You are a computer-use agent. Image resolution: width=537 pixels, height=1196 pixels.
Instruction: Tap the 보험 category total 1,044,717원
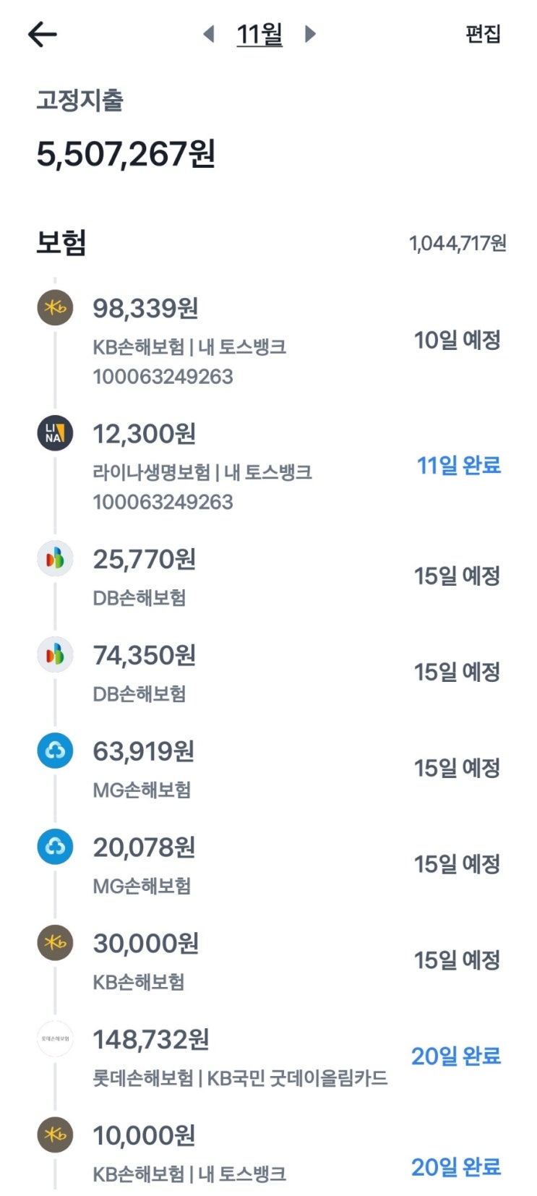(x=457, y=244)
